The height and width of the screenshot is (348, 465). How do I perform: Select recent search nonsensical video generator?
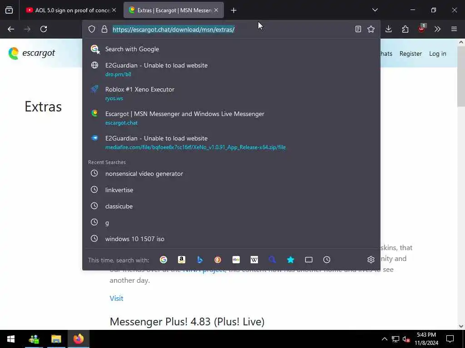(x=231, y=174)
